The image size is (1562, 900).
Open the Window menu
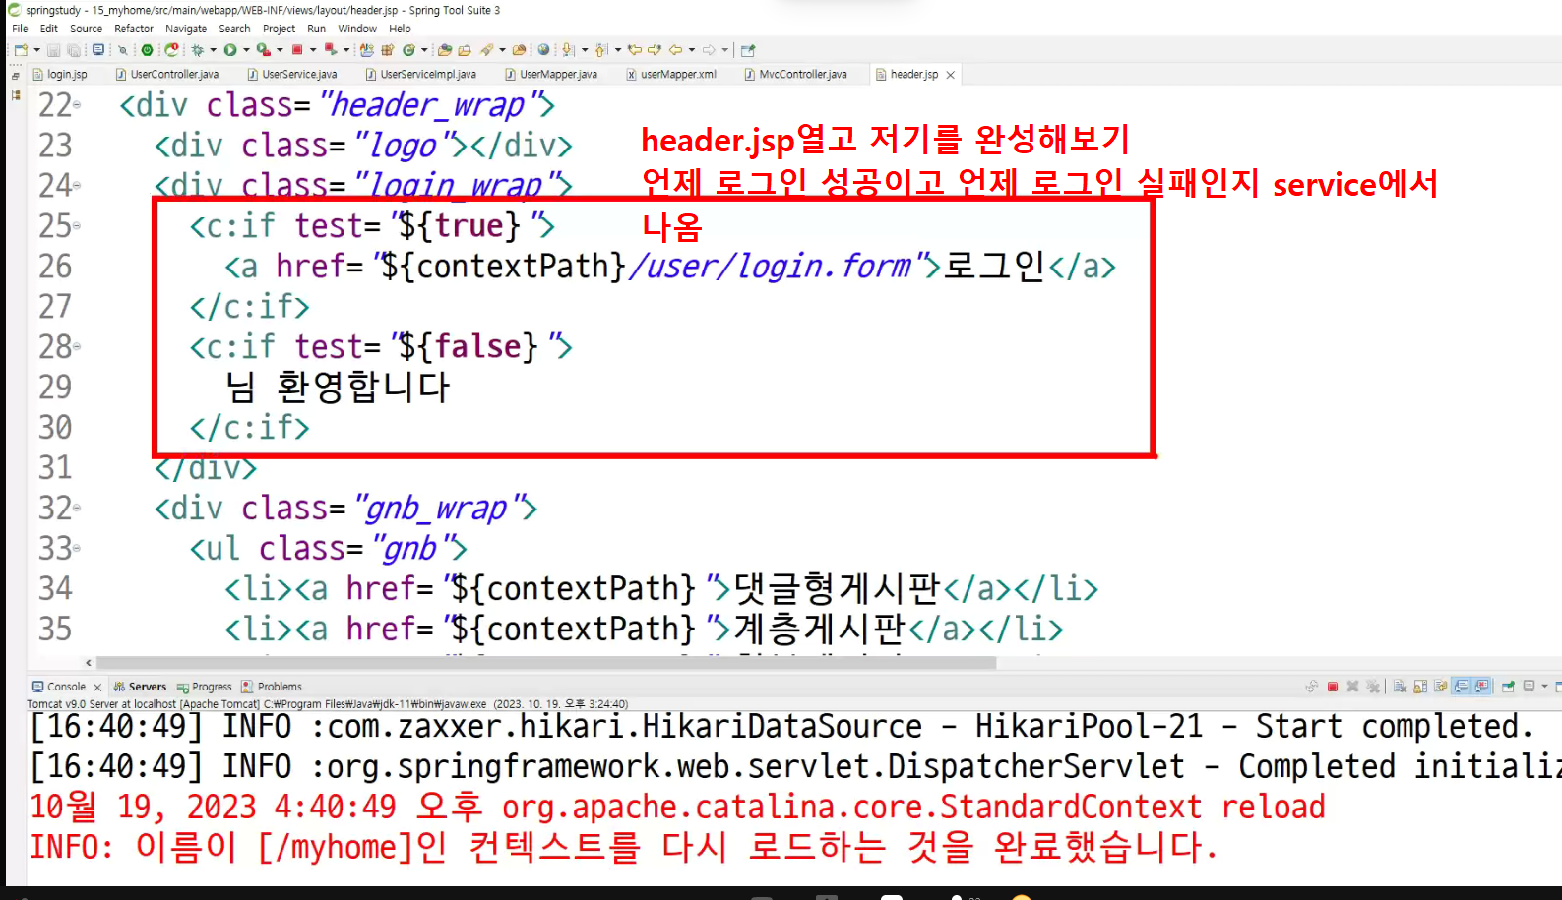coord(357,29)
